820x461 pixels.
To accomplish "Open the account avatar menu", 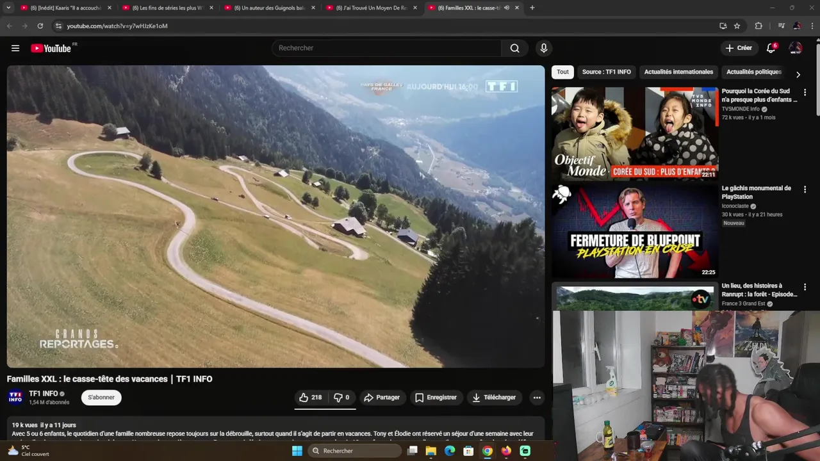I will (x=796, y=48).
